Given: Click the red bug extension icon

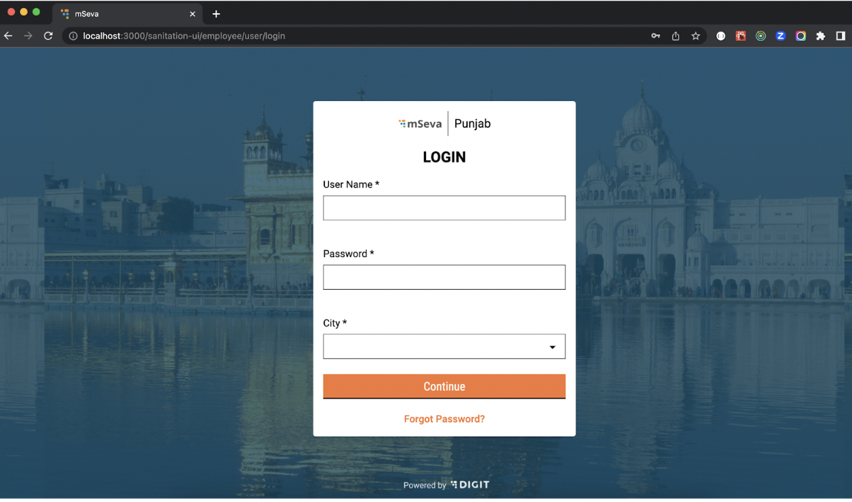Looking at the screenshot, I should click(741, 36).
